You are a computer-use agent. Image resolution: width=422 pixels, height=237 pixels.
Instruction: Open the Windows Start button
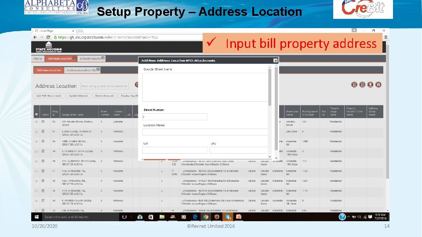(x=36, y=217)
